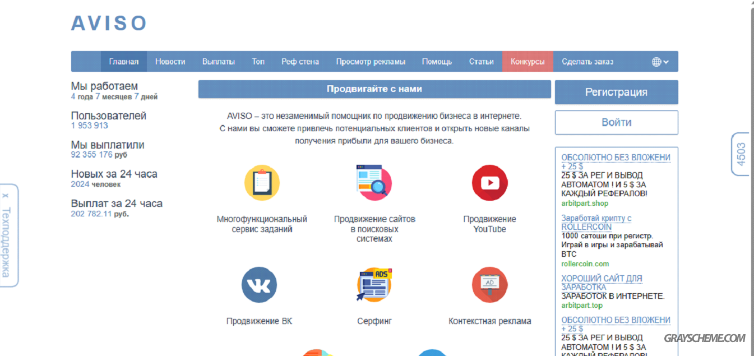The height and width of the screenshot is (356, 754).
Task: Open the Заработай крипту с ROLLERCOIN ad link
Action: (596, 222)
